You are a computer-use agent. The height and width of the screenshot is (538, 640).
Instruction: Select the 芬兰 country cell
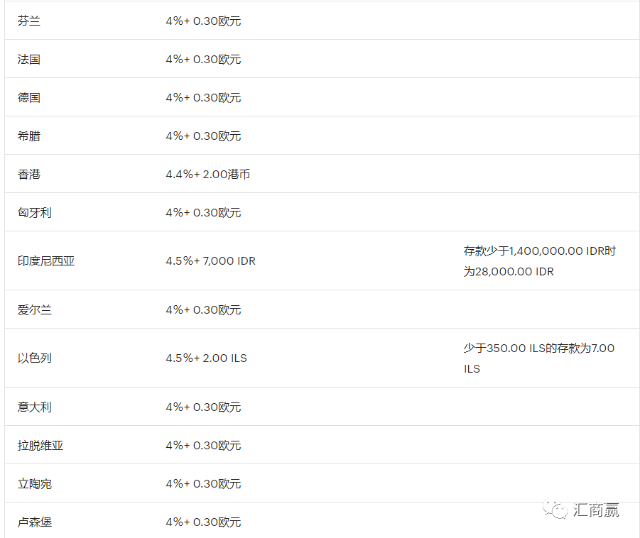[x=29, y=21]
